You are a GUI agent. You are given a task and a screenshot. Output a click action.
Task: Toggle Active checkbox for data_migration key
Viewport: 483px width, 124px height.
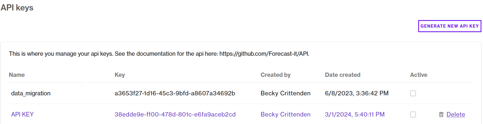tap(413, 93)
